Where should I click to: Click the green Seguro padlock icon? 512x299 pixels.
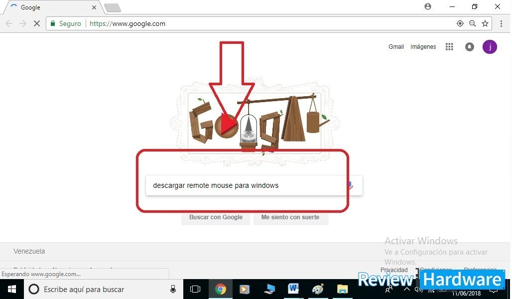click(x=53, y=23)
